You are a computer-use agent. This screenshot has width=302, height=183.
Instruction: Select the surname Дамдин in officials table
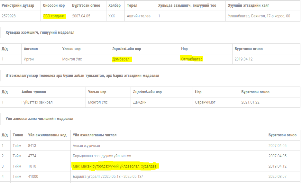pos(140,102)
